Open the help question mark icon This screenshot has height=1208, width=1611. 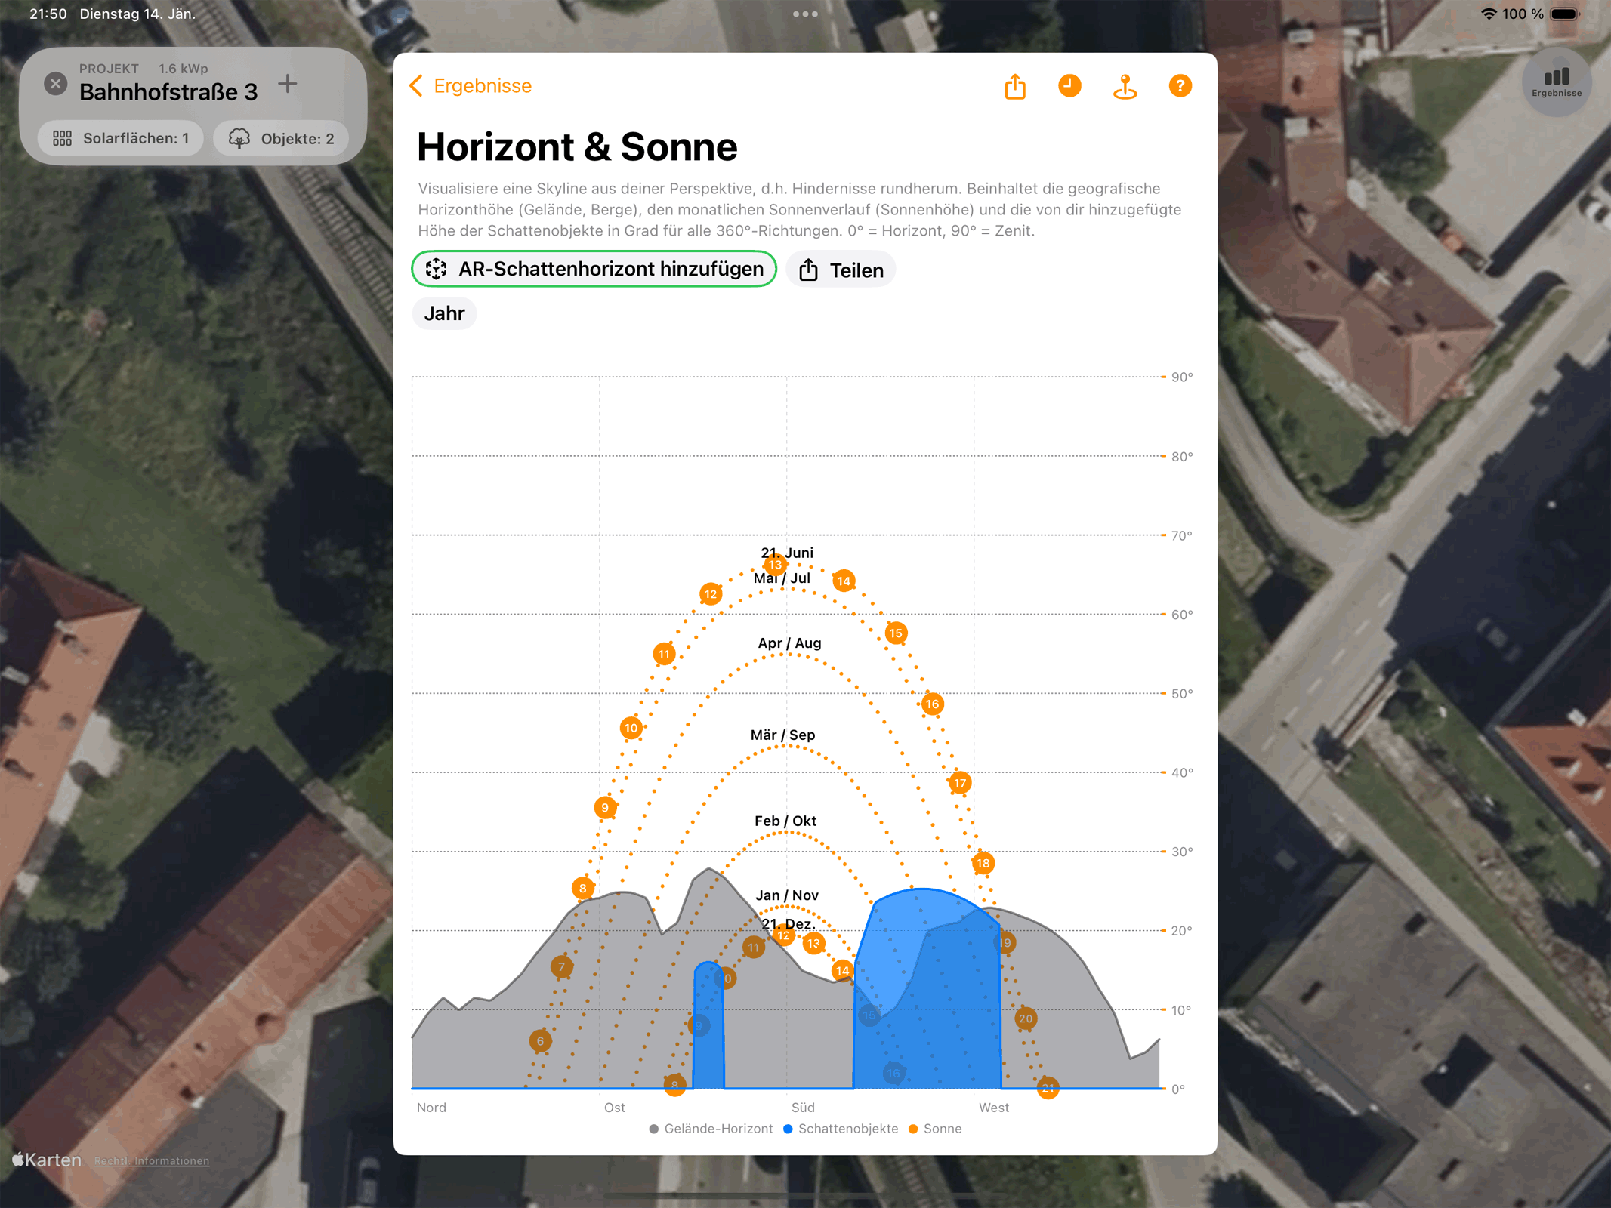[1180, 86]
